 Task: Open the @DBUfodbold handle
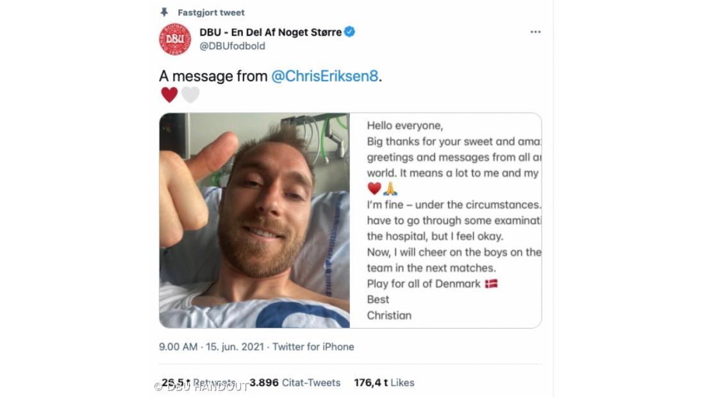coord(232,46)
